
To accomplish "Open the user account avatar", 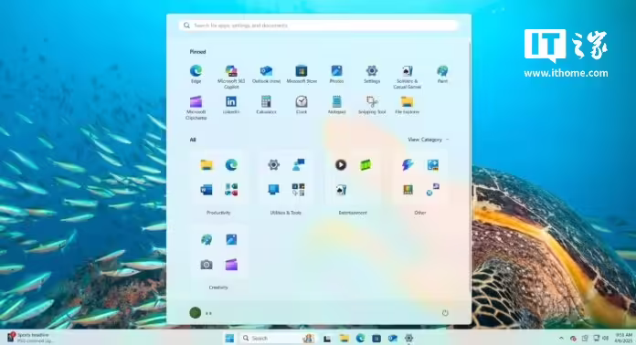I will pos(196,313).
